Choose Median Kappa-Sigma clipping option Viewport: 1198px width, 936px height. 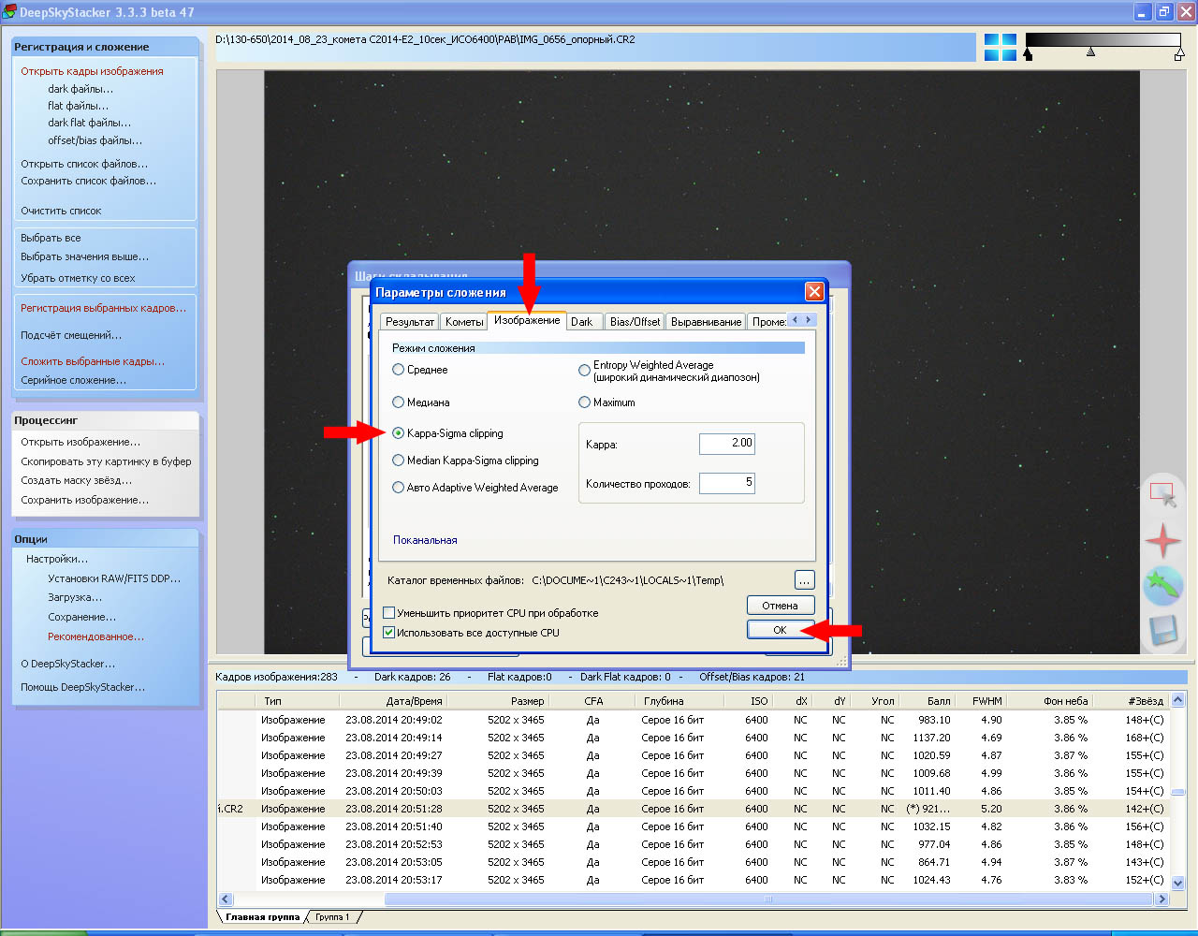(399, 461)
